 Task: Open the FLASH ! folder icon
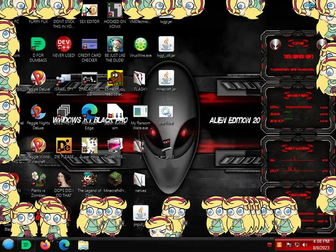click(x=139, y=78)
